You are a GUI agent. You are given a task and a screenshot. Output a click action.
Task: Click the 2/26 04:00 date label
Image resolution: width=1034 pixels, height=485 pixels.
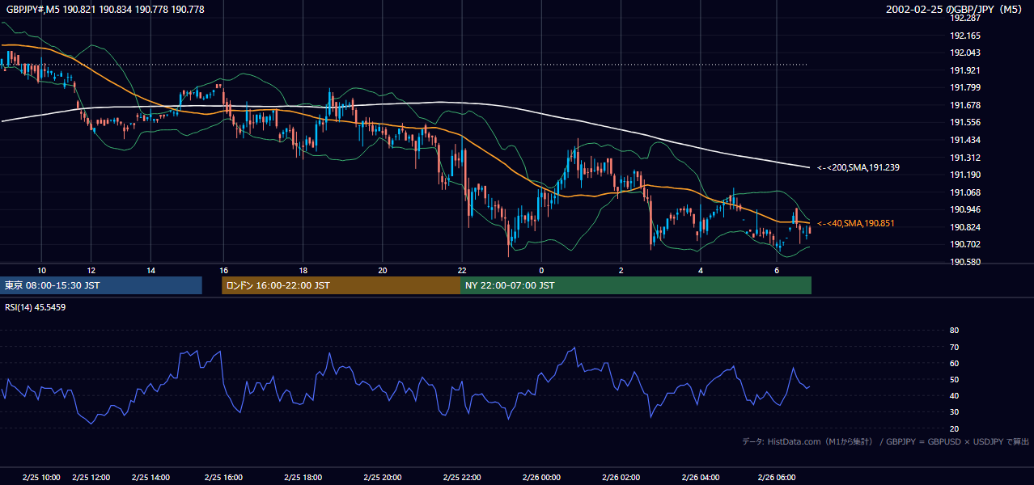pyautogui.click(x=701, y=478)
